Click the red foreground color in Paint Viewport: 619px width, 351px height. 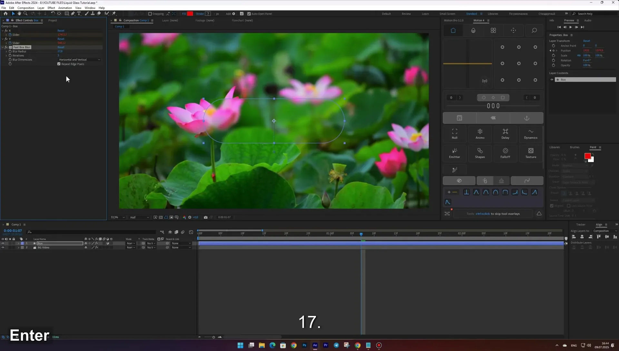pyautogui.click(x=587, y=156)
